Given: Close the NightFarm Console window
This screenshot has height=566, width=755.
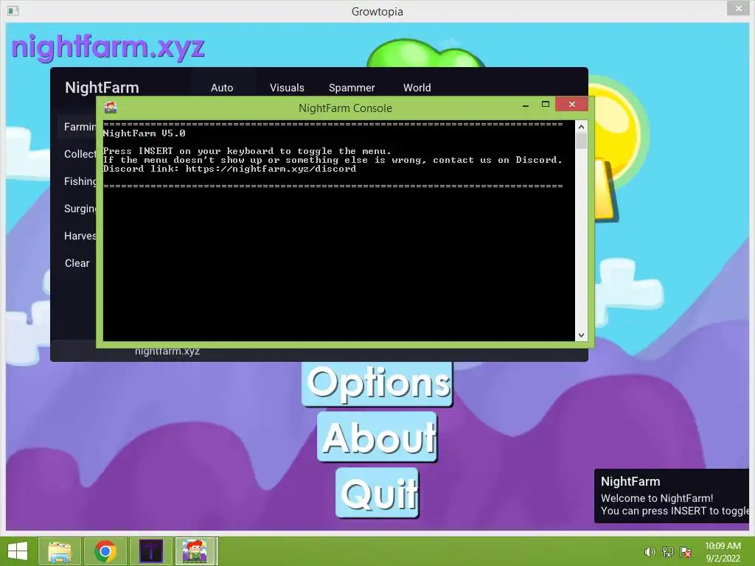Looking at the screenshot, I should pos(572,104).
